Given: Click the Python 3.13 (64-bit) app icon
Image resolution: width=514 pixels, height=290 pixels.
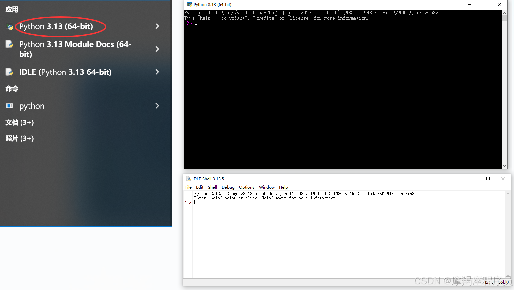Looking at the screenshot, I should (10, 26).
